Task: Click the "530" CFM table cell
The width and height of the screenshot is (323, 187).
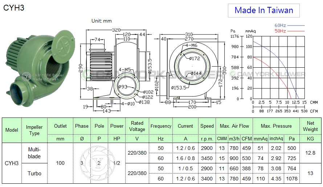Action: [246, 158]
